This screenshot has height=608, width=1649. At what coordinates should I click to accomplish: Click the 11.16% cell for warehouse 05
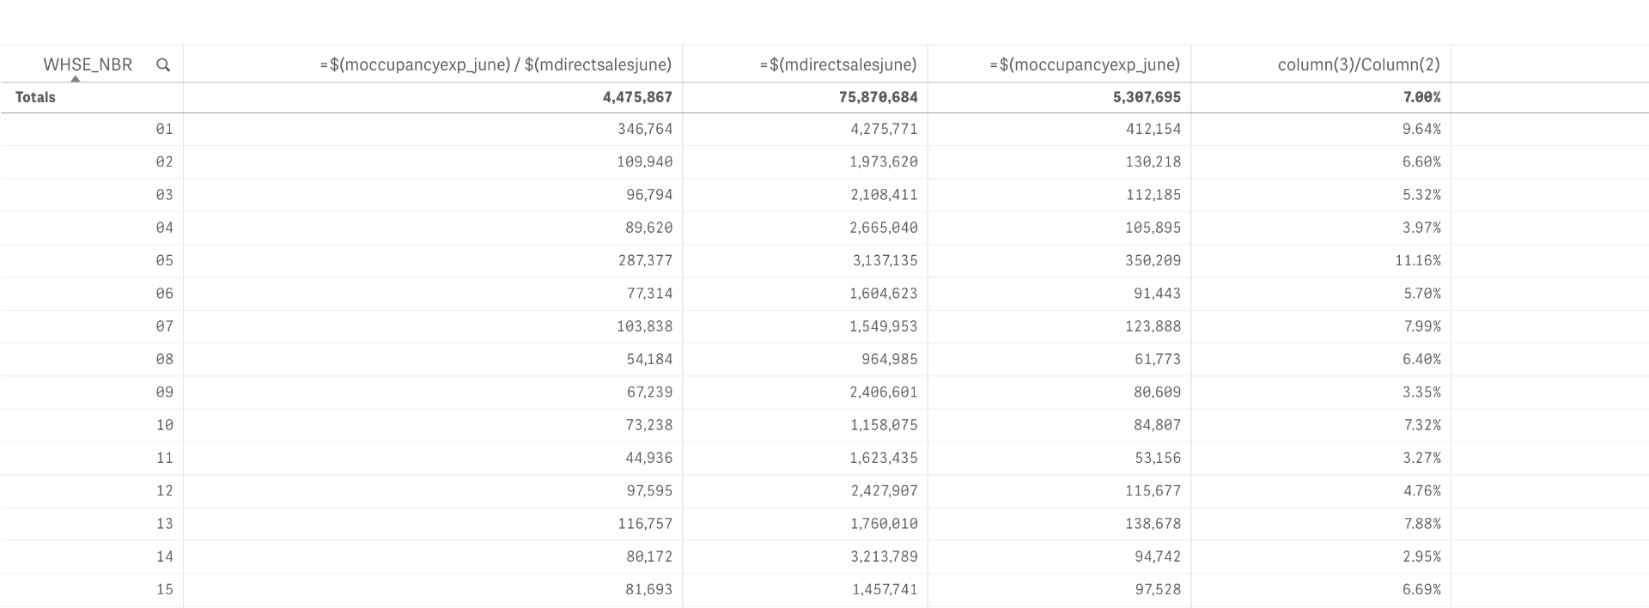[1417, 261]
